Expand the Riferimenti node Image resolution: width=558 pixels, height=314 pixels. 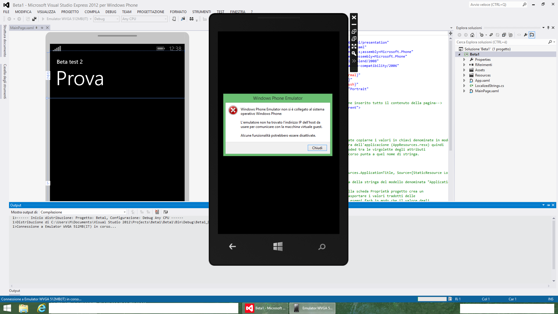pos(464,65)
